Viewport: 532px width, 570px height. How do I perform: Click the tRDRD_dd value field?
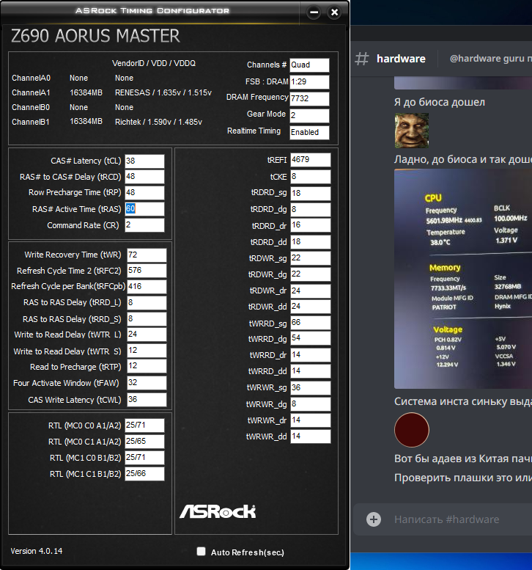click(x=311, y=242)
